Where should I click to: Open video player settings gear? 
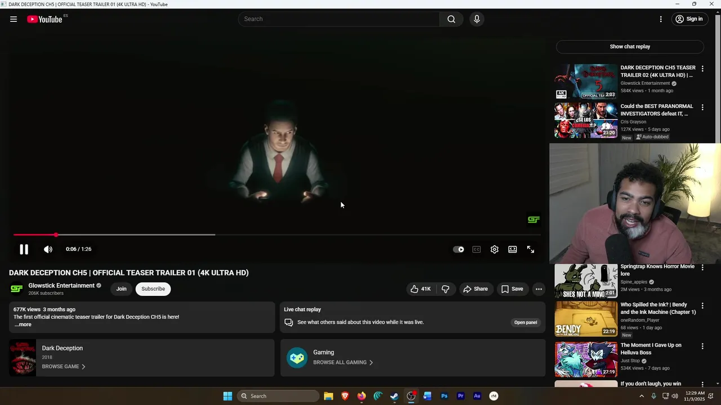click(x=495, y=249)
